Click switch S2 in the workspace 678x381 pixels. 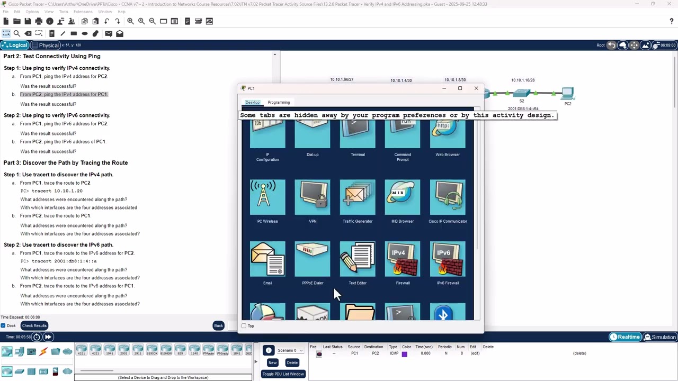(522, 94)
